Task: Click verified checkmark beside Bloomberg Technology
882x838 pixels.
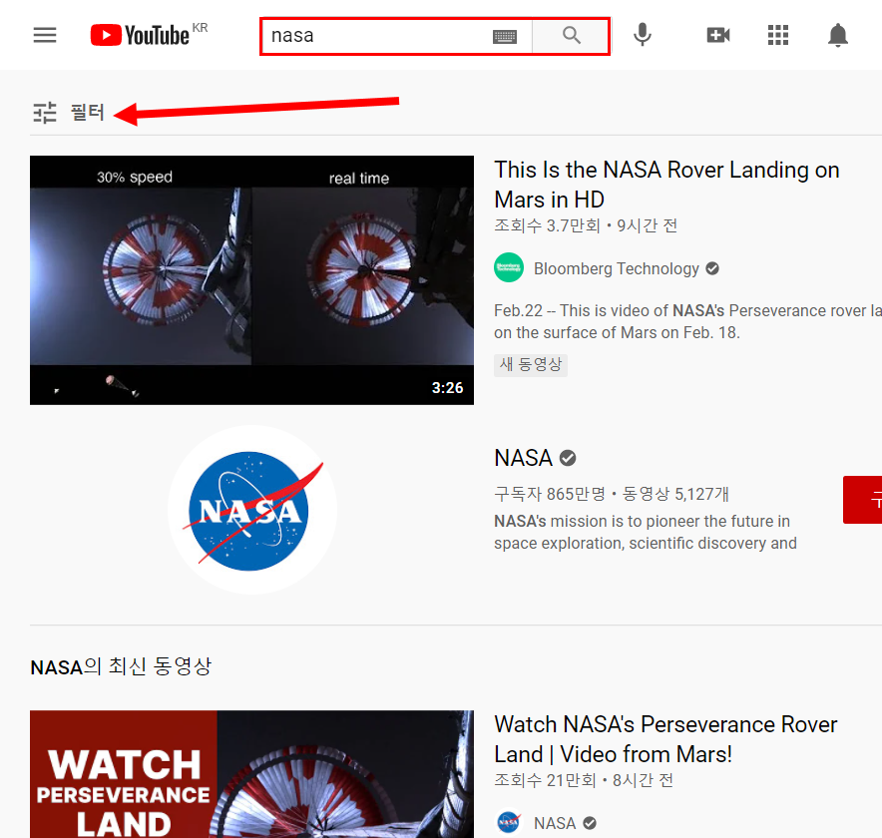Action: click(x=712, y=268)
